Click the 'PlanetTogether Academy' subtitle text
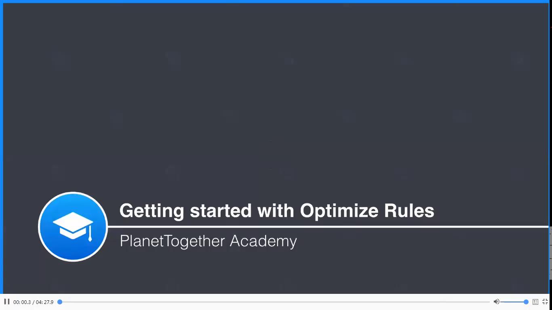The height and width of the screenshot is (310, 552). point(209,241)
